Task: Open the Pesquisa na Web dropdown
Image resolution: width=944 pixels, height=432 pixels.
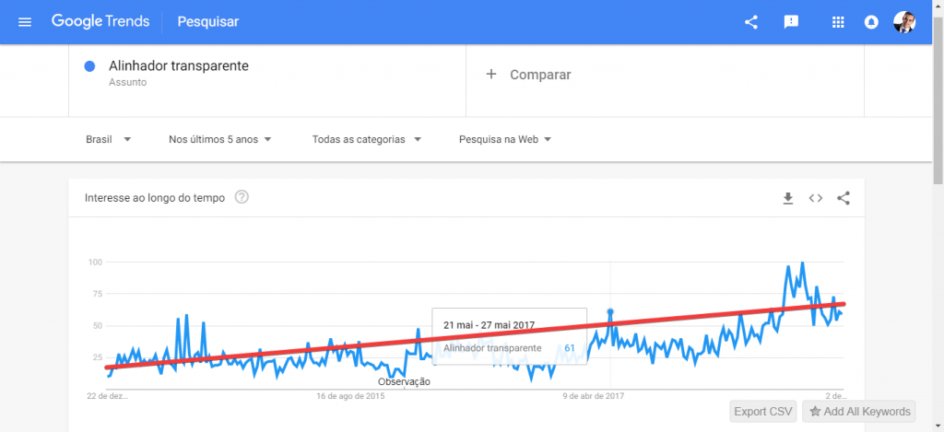Action: pyautogui.click(x=505, y=140)
